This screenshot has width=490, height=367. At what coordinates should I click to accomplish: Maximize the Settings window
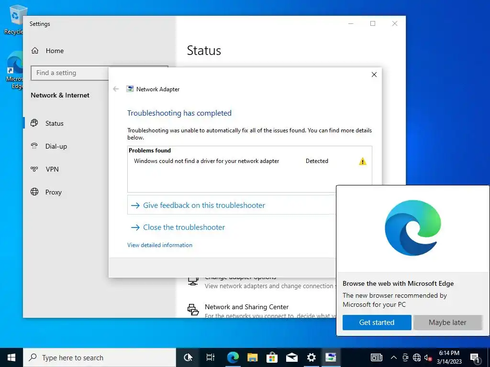click(372, 24)
